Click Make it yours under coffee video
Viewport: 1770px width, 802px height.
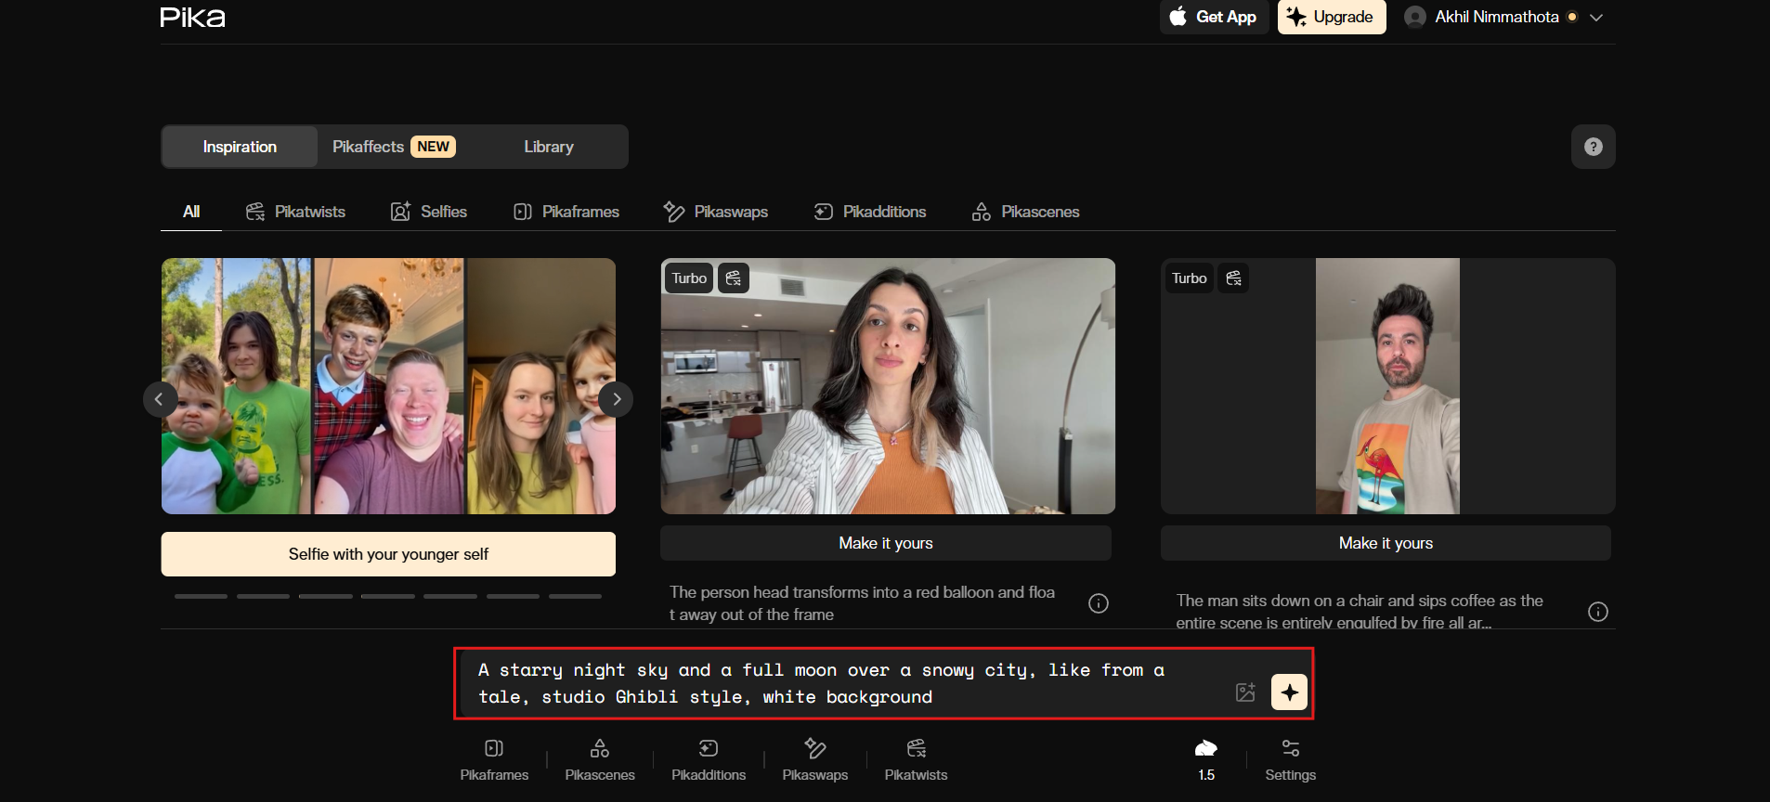click(1386, 543)
